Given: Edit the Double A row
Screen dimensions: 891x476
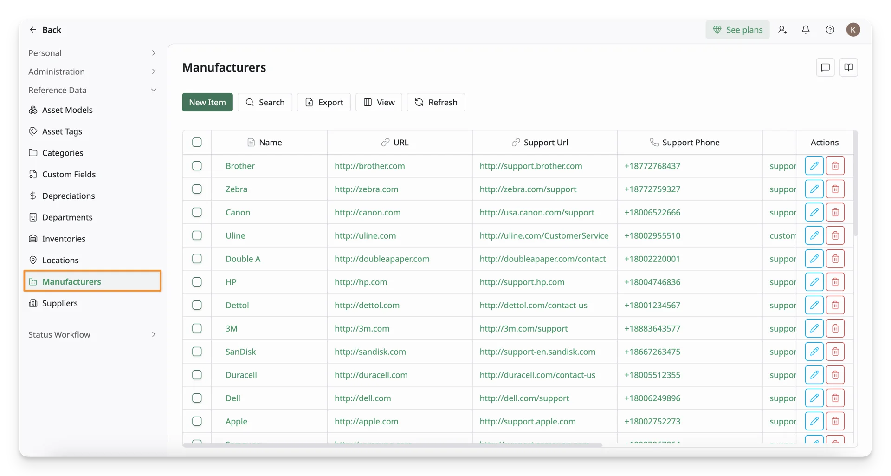Looking at the screenshot, I should (814, 259).
